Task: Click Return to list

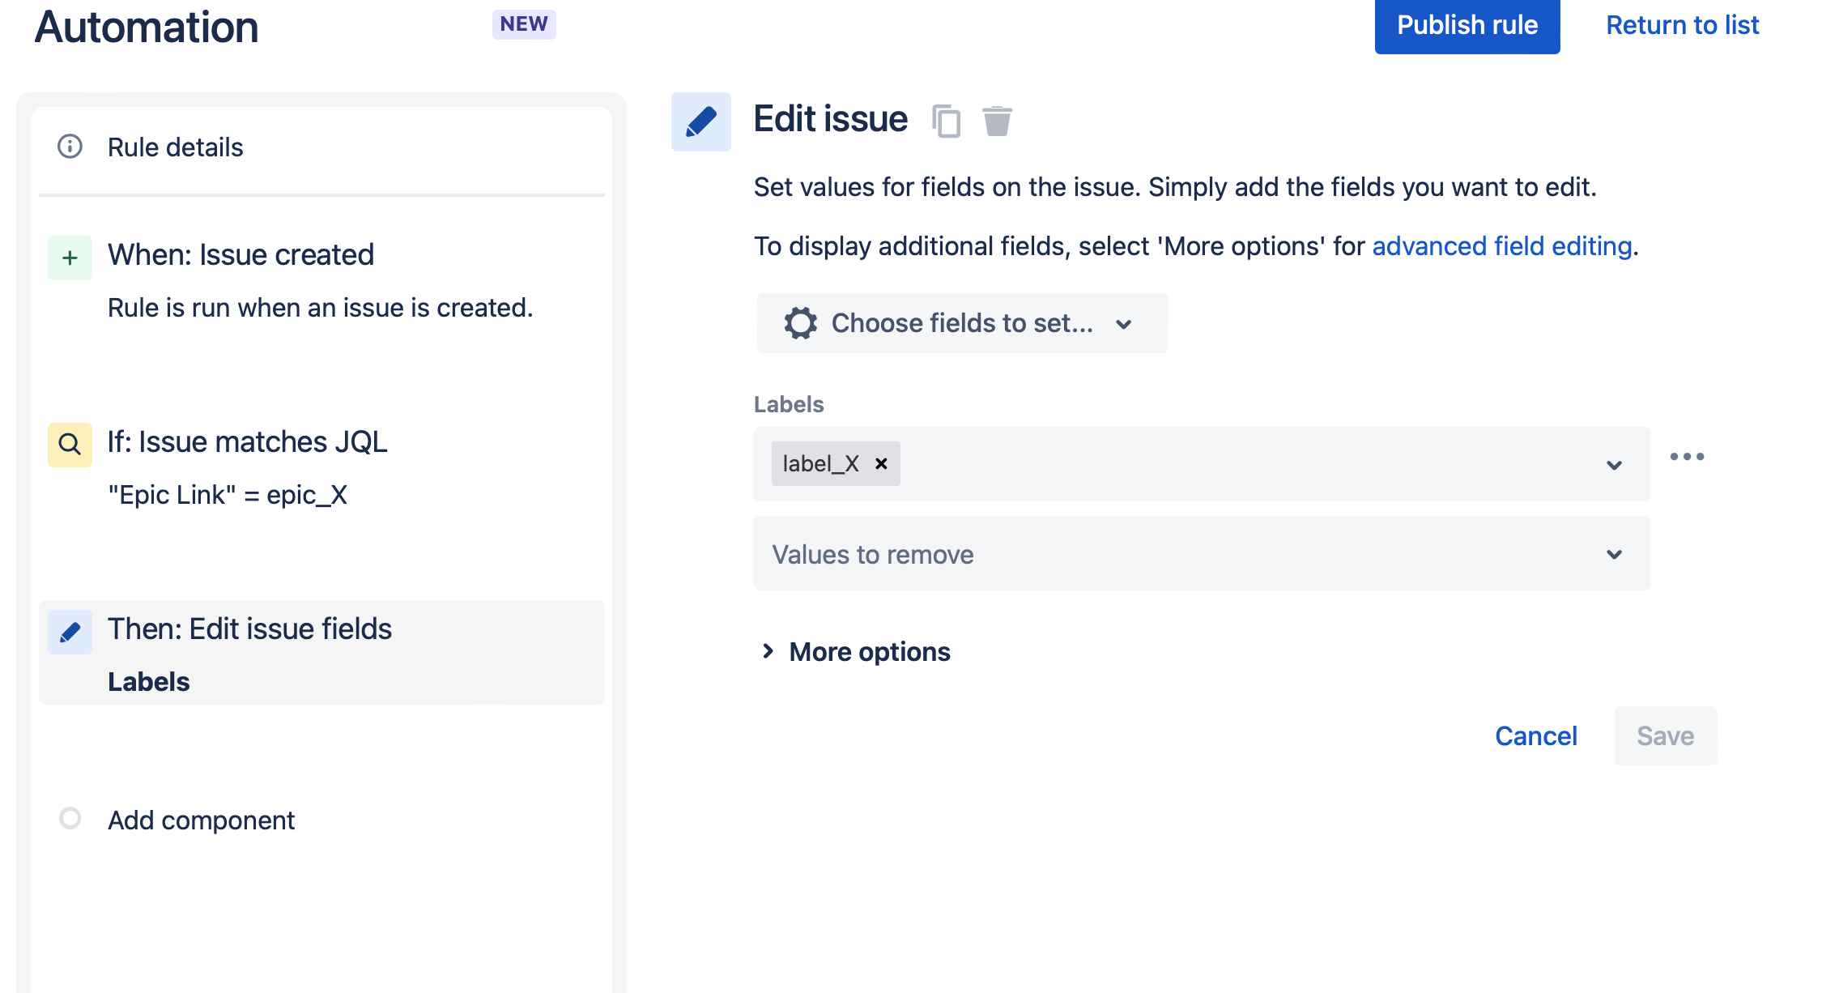Action: pyautogui.click(x=1682, y=25)
